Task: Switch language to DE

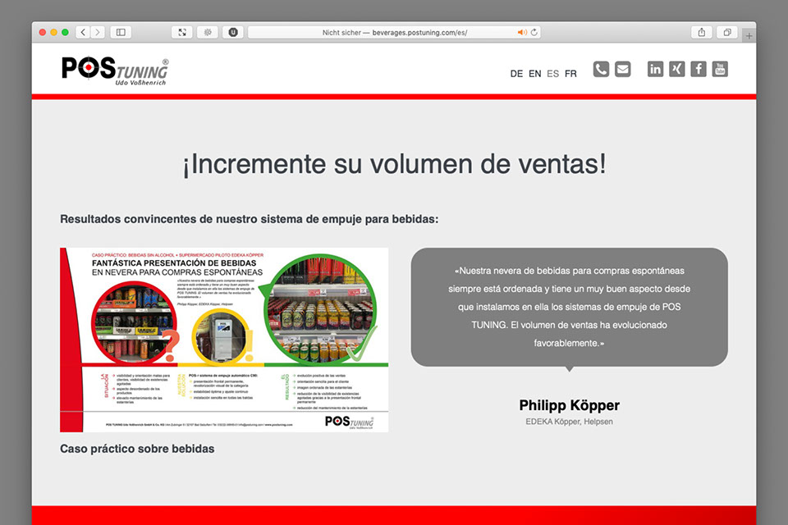Action: pyautogui.click(x=516, y=74)
